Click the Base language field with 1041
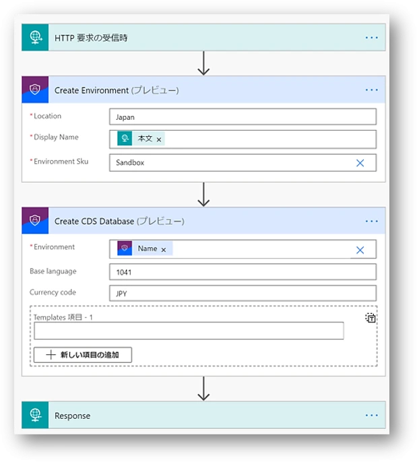Viewport: 417px width, 462px height. point(243,271)
